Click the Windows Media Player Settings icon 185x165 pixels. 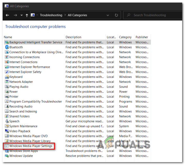pyautogui.click(x=7, y=146)
